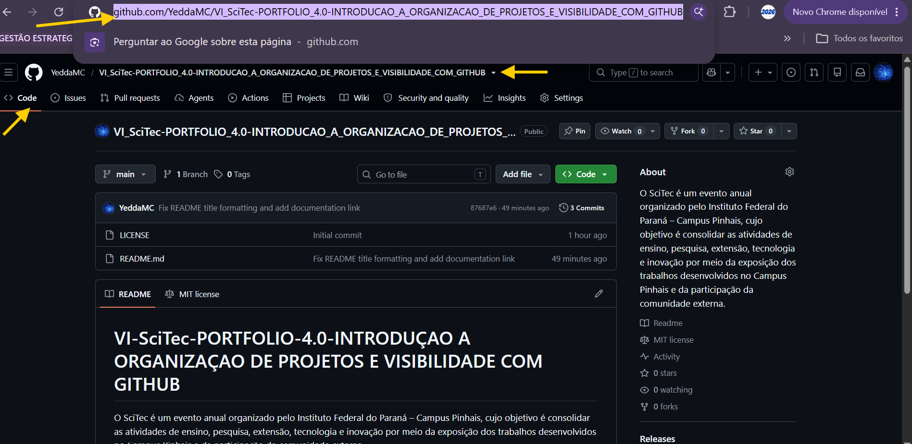View the 3 Commits history link
Viewport: 912px width, 444px height.
(582, 208)
